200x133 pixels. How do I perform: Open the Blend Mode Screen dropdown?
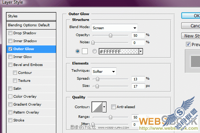(x=114, y=28)
